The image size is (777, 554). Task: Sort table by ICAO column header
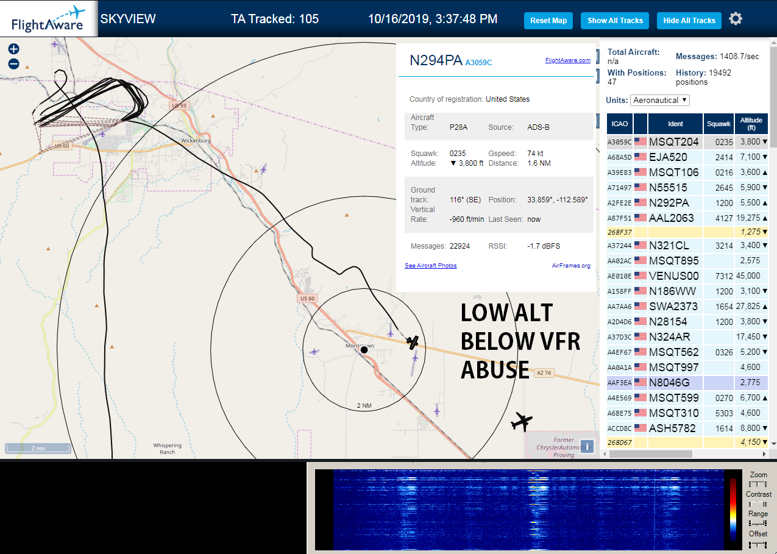[x=620, y=124]
